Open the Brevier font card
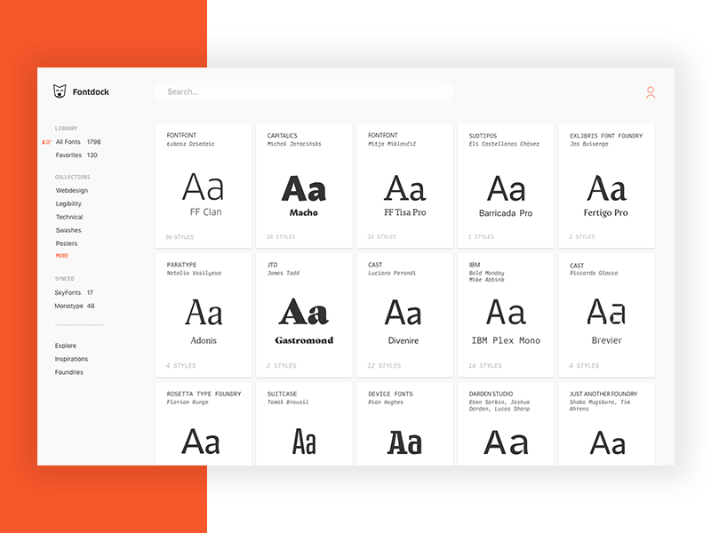Viewport: 711px width, 533px height. [607, 315]
